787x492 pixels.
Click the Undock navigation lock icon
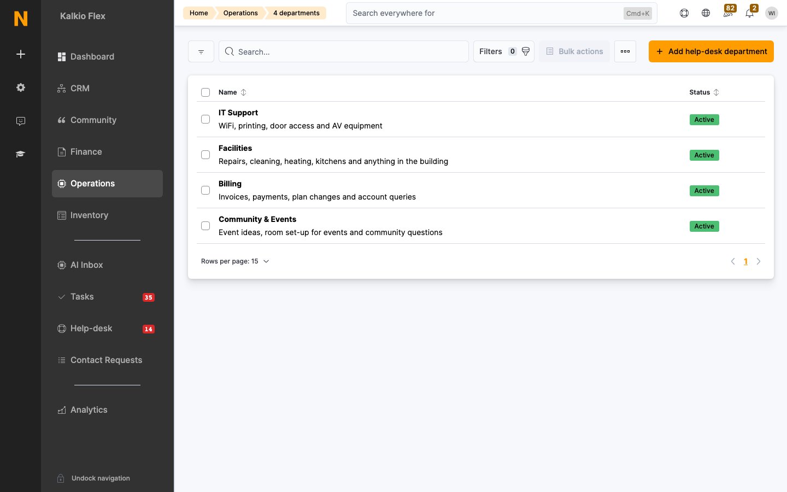click(61, 478)
